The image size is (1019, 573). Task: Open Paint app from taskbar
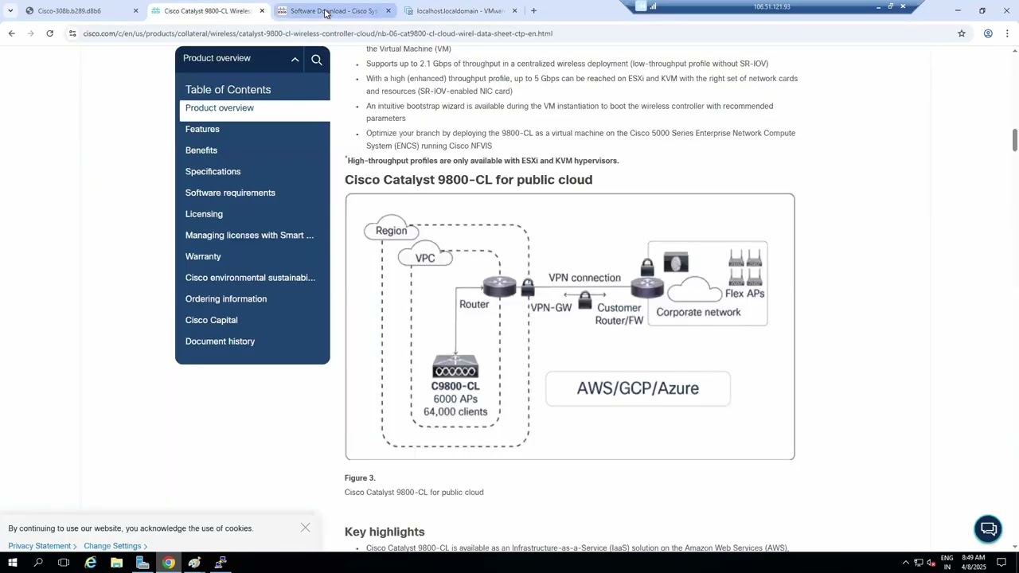click(194, 563)
